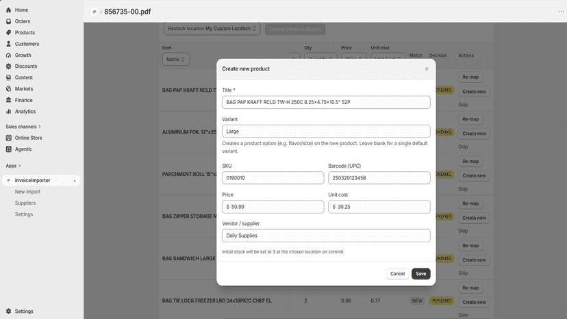Click the Growth menu entry
The height and width of the screenshot is (319, 567).
coord(23,55)
